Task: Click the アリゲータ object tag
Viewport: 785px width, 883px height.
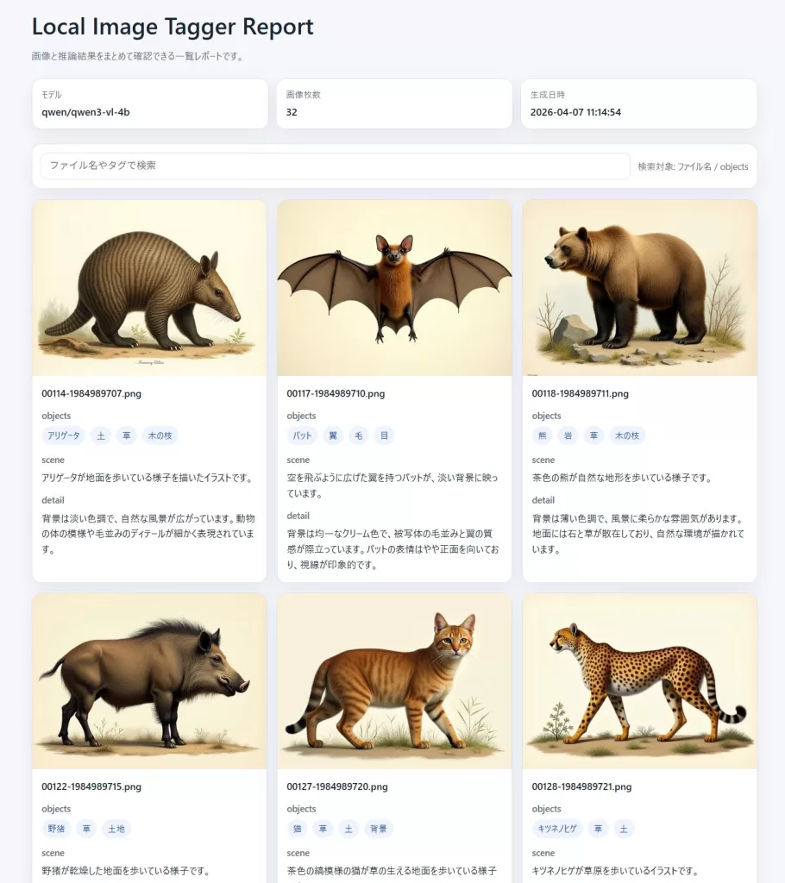Action: pos(64,435)
